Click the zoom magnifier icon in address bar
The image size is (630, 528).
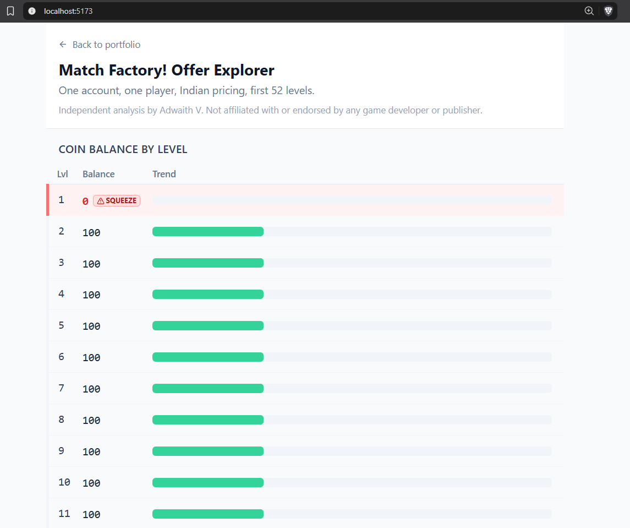coord(589,11)
